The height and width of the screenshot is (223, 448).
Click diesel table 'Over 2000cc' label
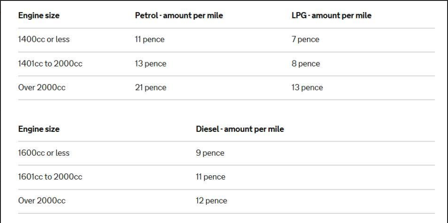tap(42, 201)
